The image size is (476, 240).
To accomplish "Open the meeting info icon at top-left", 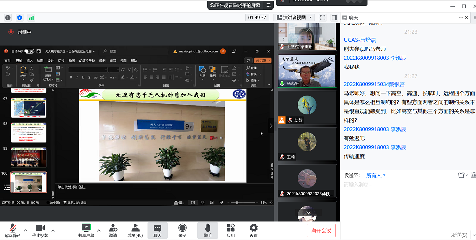I will tap(8, 18).
